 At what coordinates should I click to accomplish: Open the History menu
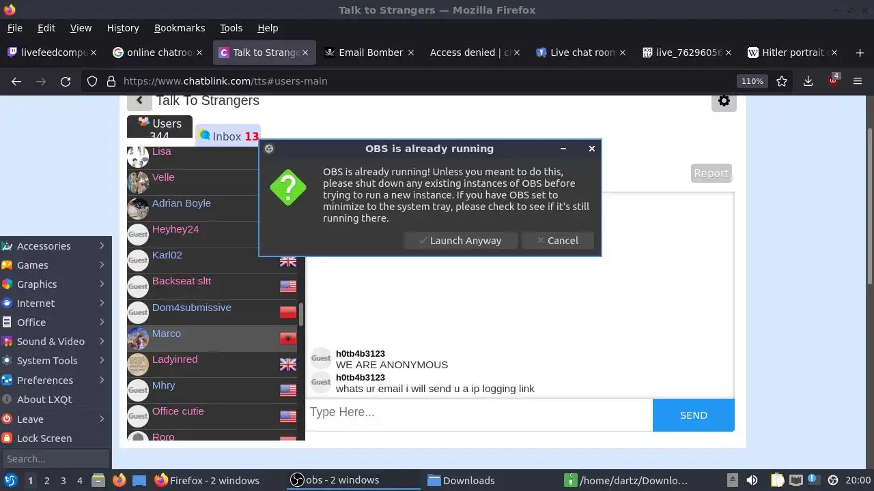pyautogui.click(x=123, y=28)
